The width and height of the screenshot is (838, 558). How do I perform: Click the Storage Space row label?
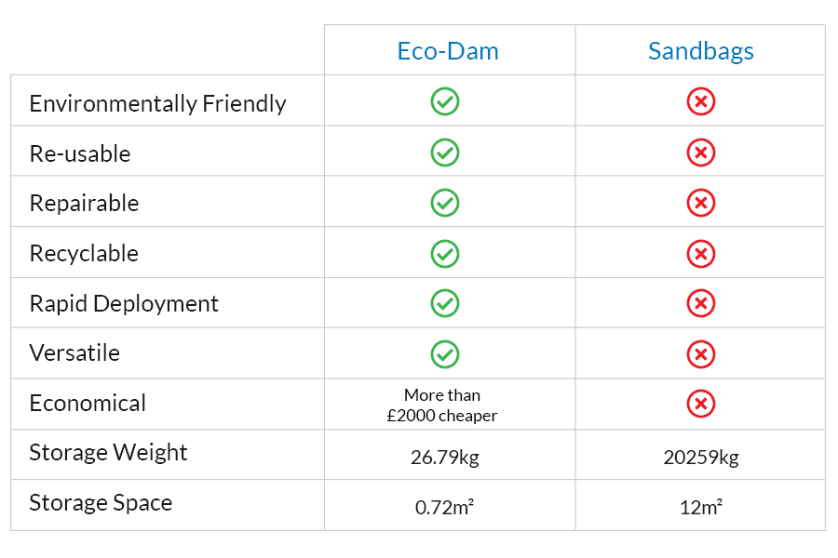point(101,503)
